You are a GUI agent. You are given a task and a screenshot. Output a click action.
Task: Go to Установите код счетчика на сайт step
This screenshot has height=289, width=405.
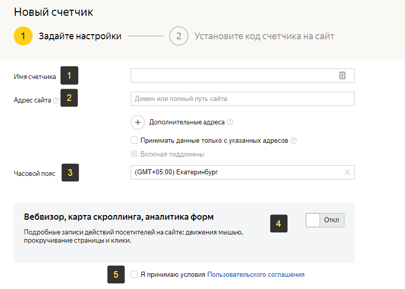point(264,36)
